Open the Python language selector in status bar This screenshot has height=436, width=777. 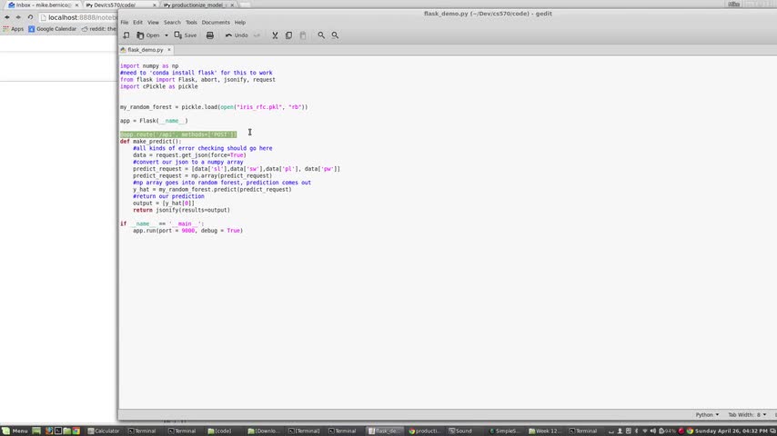click(x=707, y=415)
